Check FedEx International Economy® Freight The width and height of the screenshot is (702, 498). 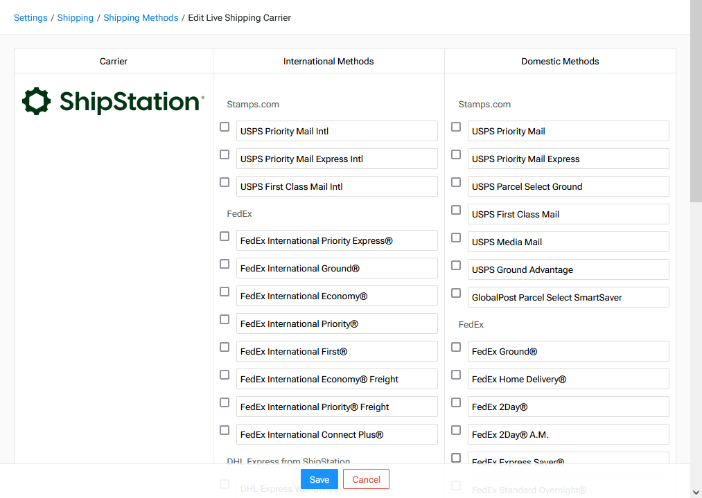225,375
